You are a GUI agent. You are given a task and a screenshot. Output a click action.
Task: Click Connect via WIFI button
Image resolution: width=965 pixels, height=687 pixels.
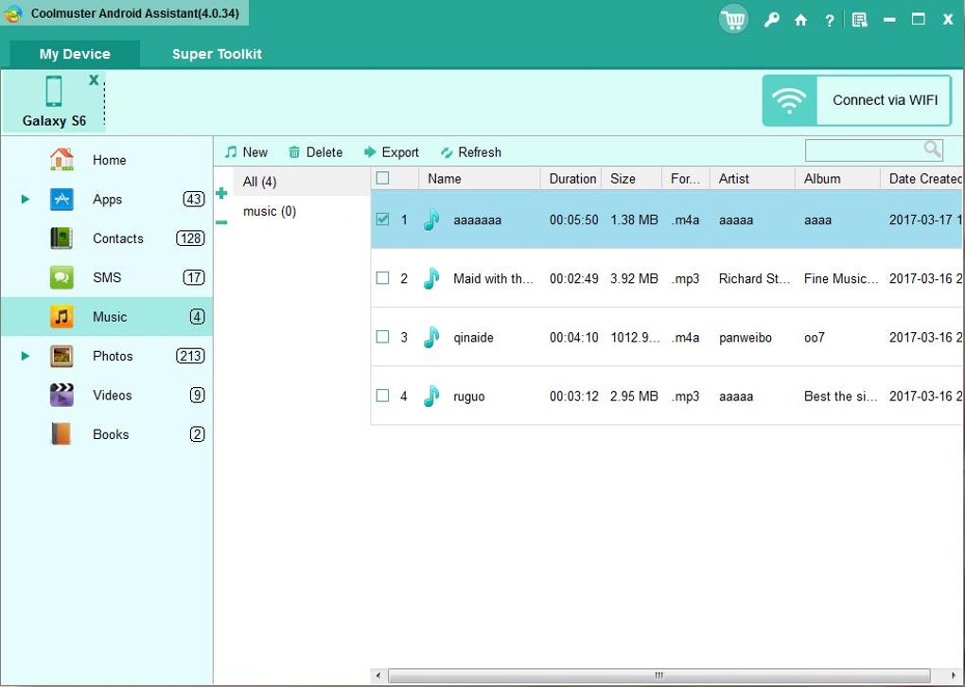(x=857, y=100)
